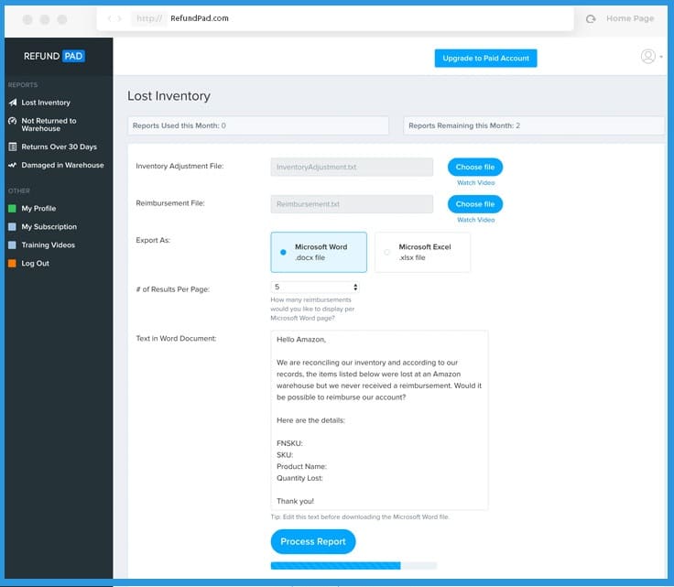Viewport: 674px width, 587px height.
Task: Expand the account menu arrow beside avatar
Action: point(661,57)
